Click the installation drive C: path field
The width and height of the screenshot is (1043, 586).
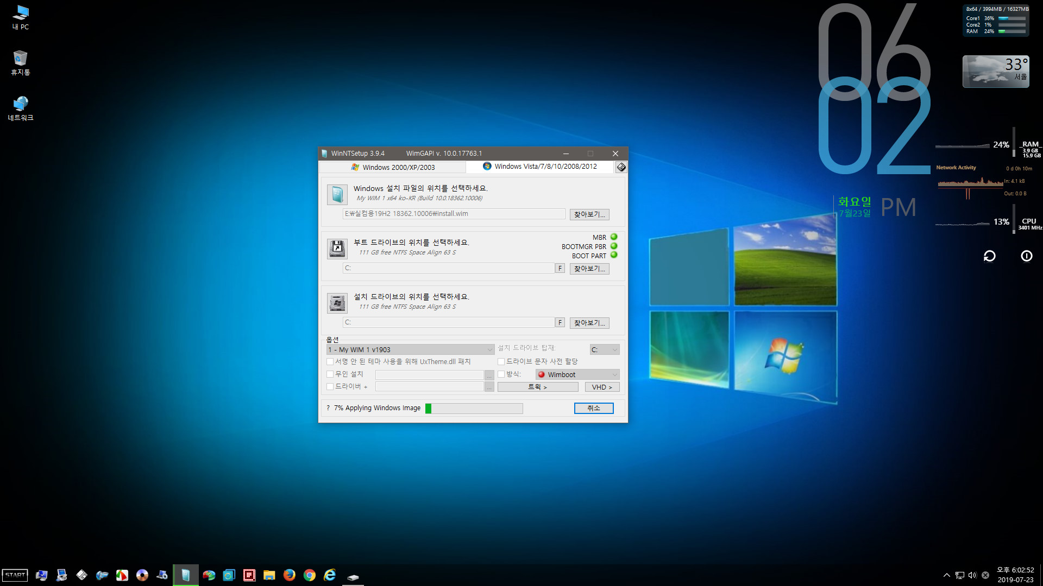coord(449,322)
